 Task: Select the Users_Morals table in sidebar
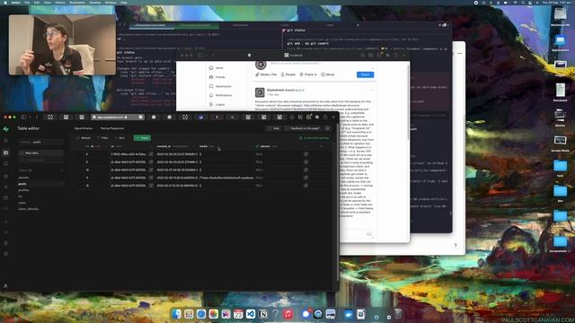tap(29, 209)
